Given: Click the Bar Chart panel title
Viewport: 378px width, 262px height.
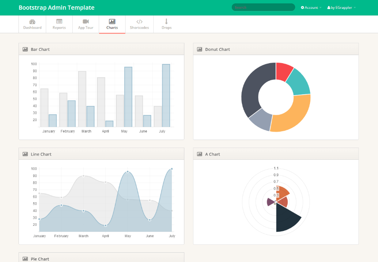Looking at the screenshot, I should [40, 49].
